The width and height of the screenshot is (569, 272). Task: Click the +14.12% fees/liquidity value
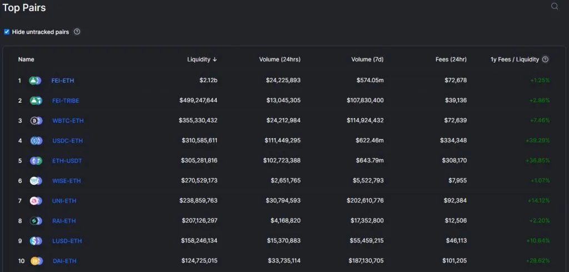(539, 200)
